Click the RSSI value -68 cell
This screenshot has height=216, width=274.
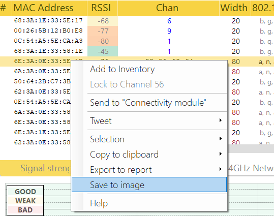tap(103, 21)
